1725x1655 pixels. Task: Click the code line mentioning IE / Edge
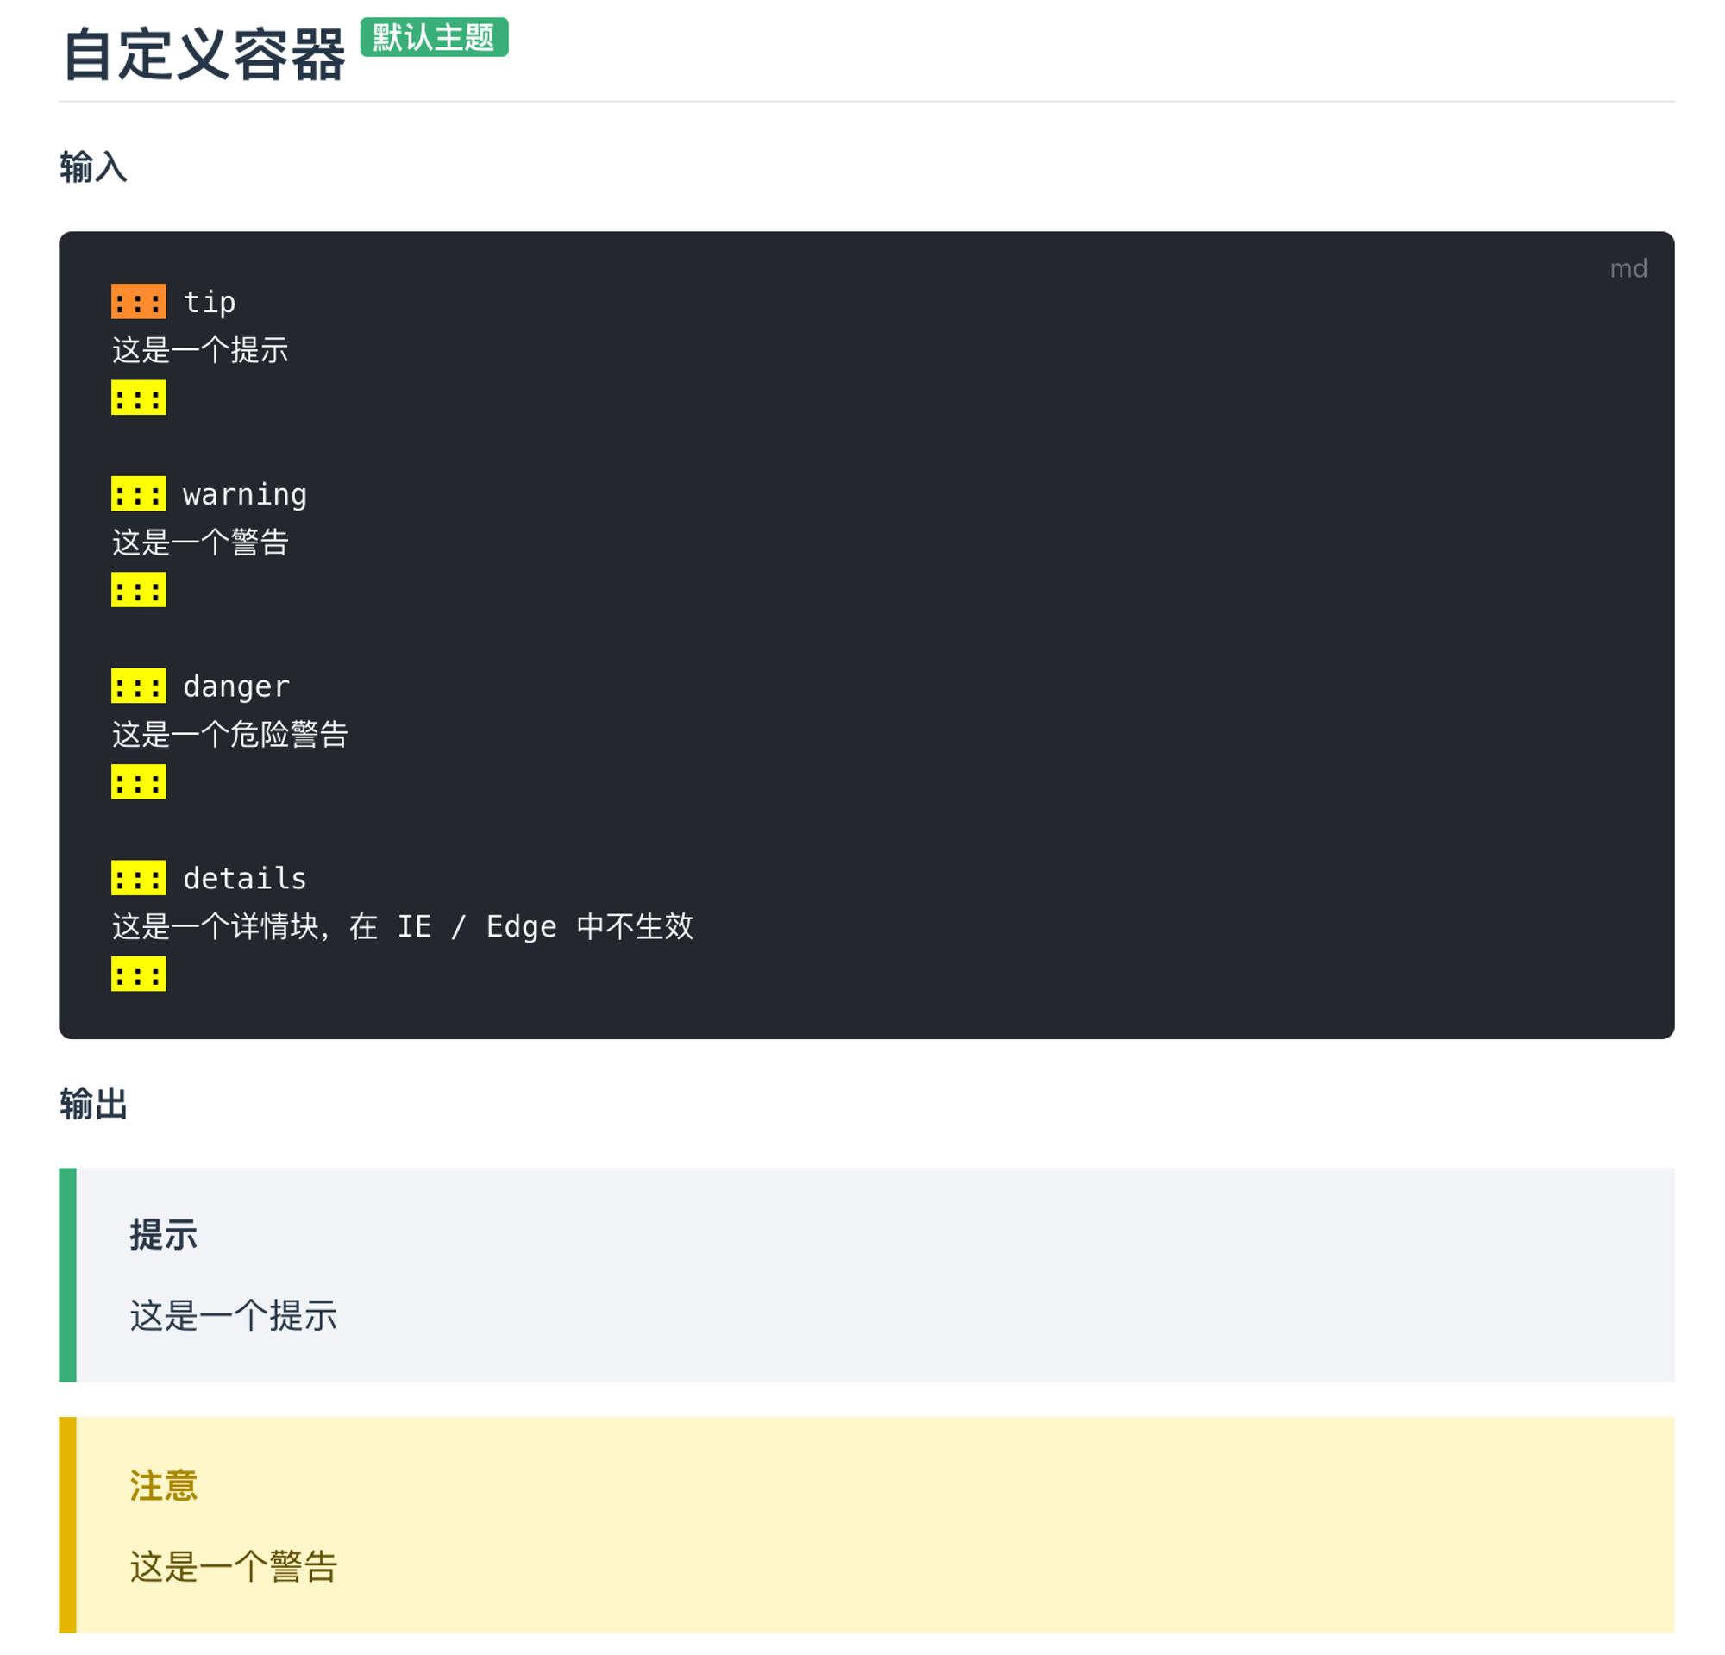pos(402,925)
